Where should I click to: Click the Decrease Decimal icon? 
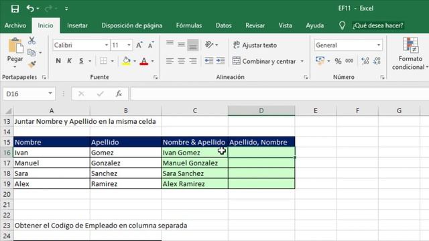[377, 61]
